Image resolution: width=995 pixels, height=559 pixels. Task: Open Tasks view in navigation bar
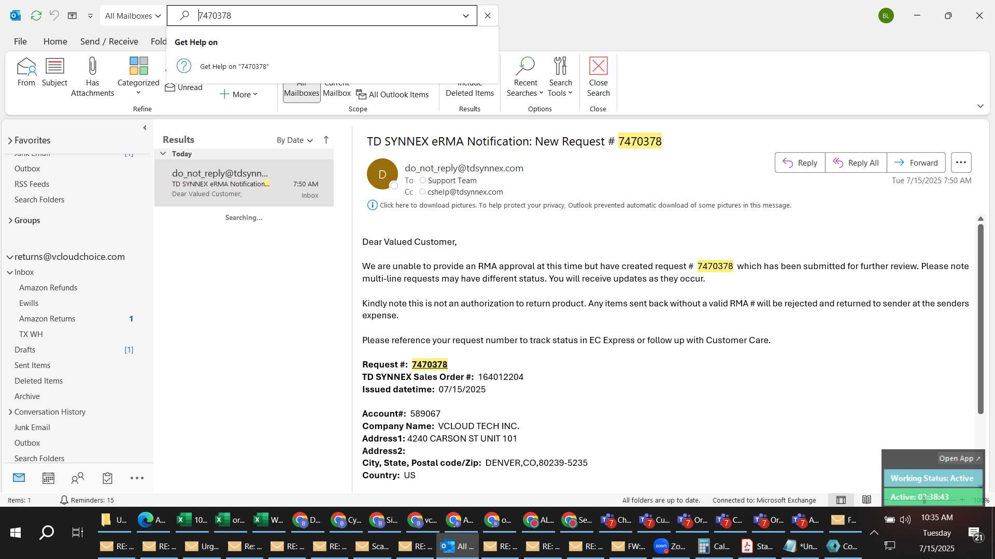(107, 478)
